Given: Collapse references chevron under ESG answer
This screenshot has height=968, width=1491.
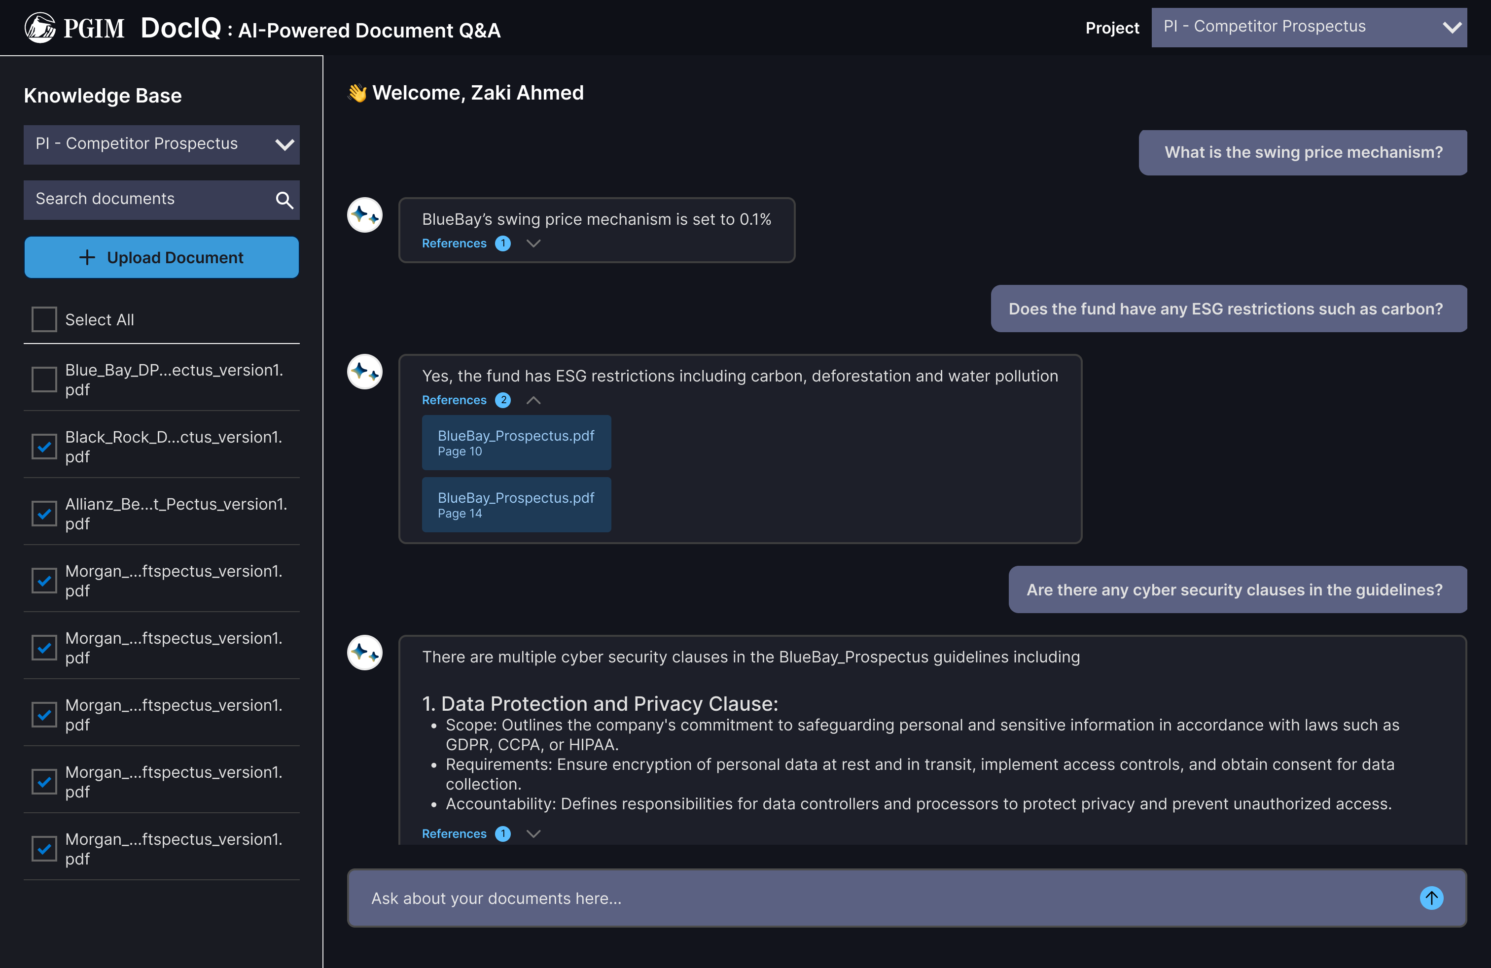Looking at the screenshot, I should pyautogui.click(x=533, y=399).
